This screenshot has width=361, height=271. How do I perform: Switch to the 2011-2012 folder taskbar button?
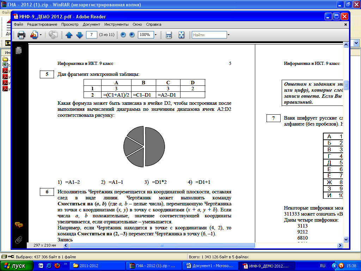click(x=98, y=266)
